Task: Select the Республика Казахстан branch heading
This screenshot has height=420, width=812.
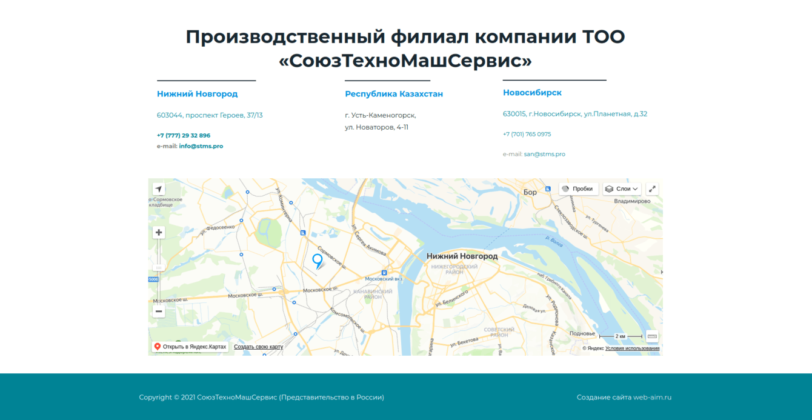Action: click(x=394, y=94)
